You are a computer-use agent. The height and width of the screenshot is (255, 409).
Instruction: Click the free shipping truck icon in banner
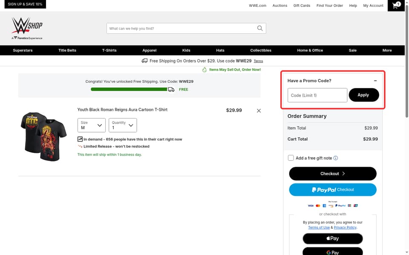pos(144,61)
